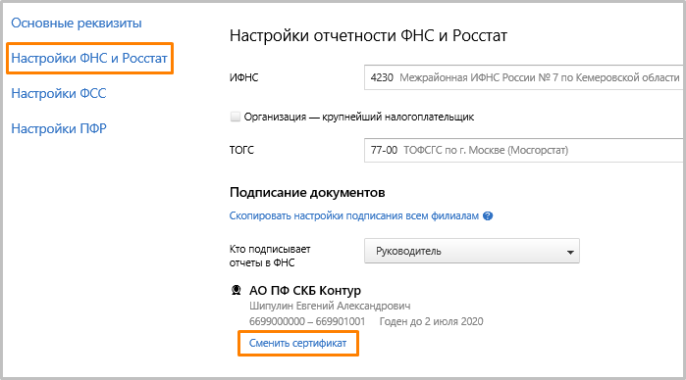Open the Кто подписывает отчеты в ФНС dropdown
686x380 pixels.
tap(472, 251)
